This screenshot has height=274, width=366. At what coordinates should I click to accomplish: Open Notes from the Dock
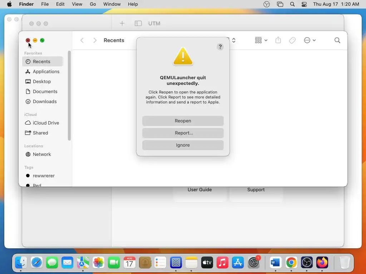(191, 263)
